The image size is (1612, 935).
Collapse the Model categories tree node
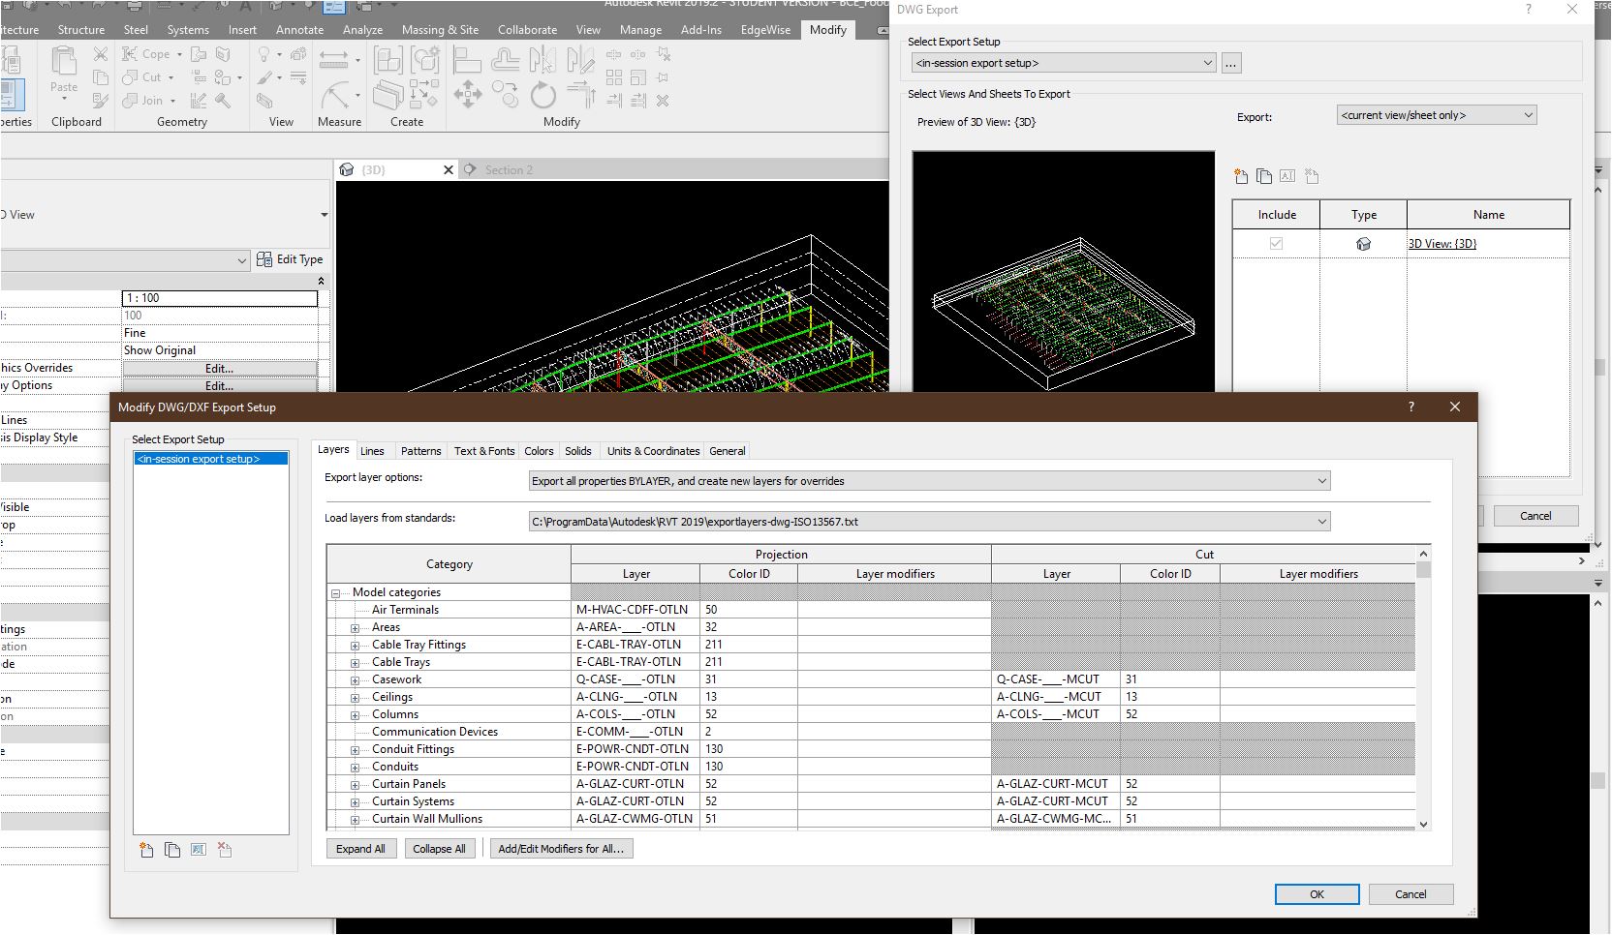click(x=336, y=593)
